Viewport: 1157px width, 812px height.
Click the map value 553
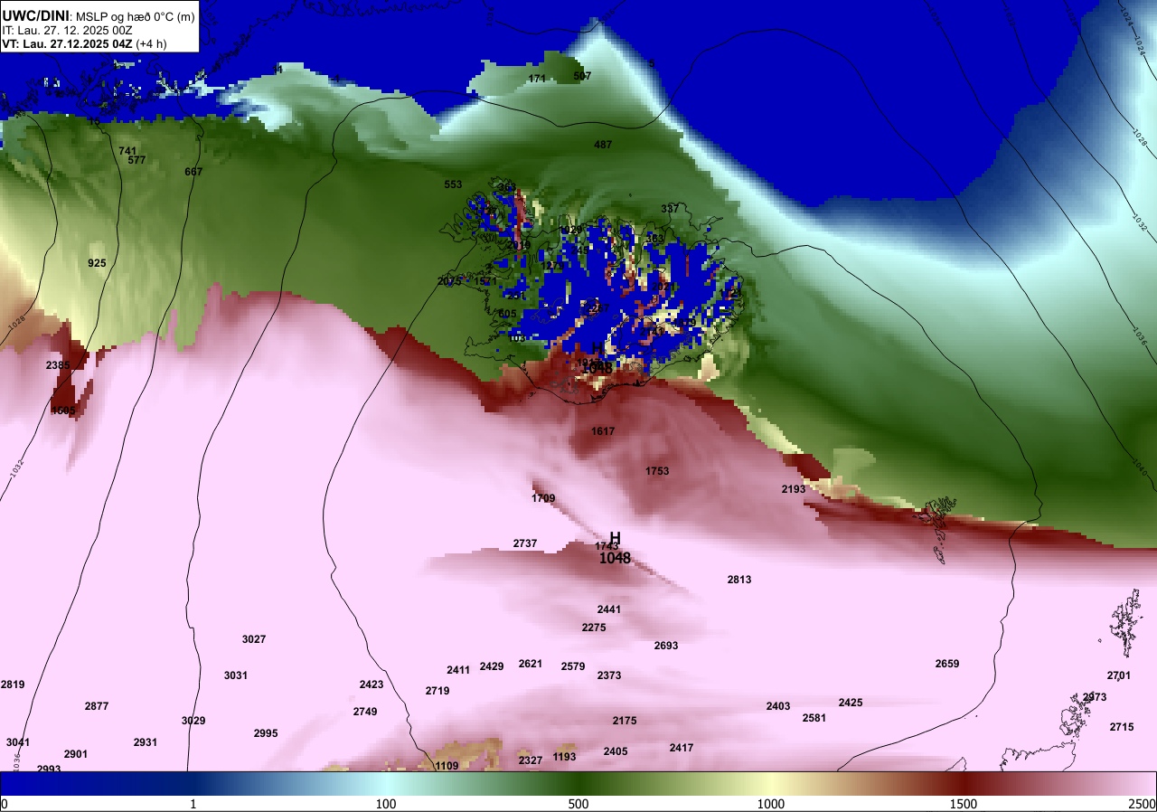click(x=453, y=184)
